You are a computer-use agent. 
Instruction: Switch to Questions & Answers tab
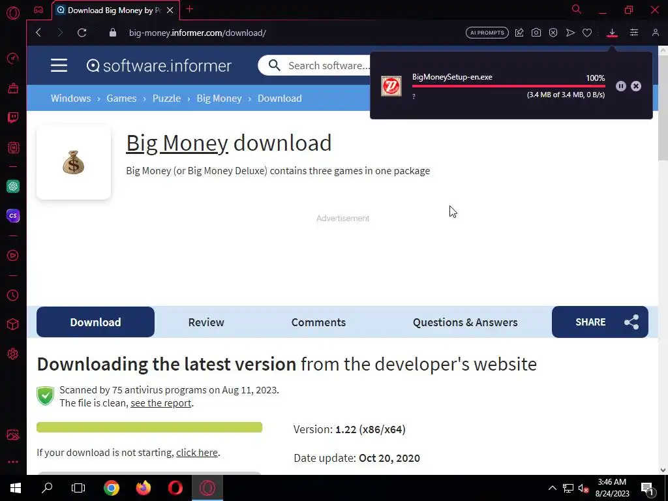point(465,322)
